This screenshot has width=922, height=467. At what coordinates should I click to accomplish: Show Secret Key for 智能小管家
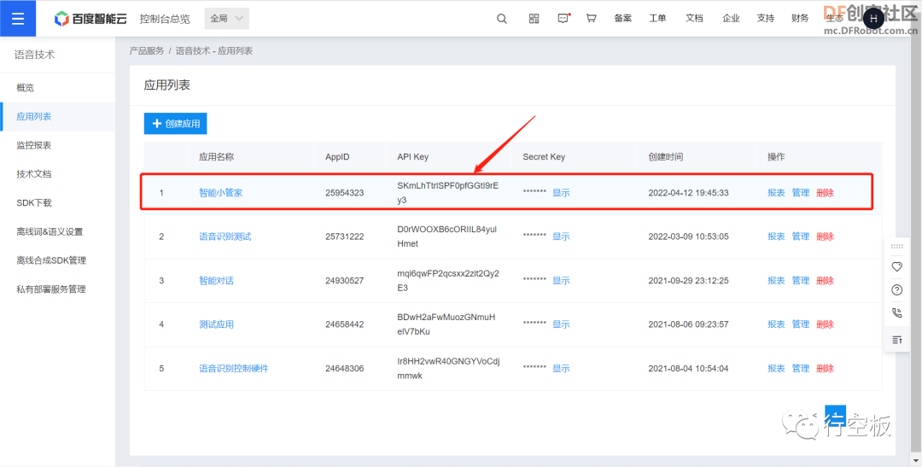pyautogui.click(x=561, y=192)
